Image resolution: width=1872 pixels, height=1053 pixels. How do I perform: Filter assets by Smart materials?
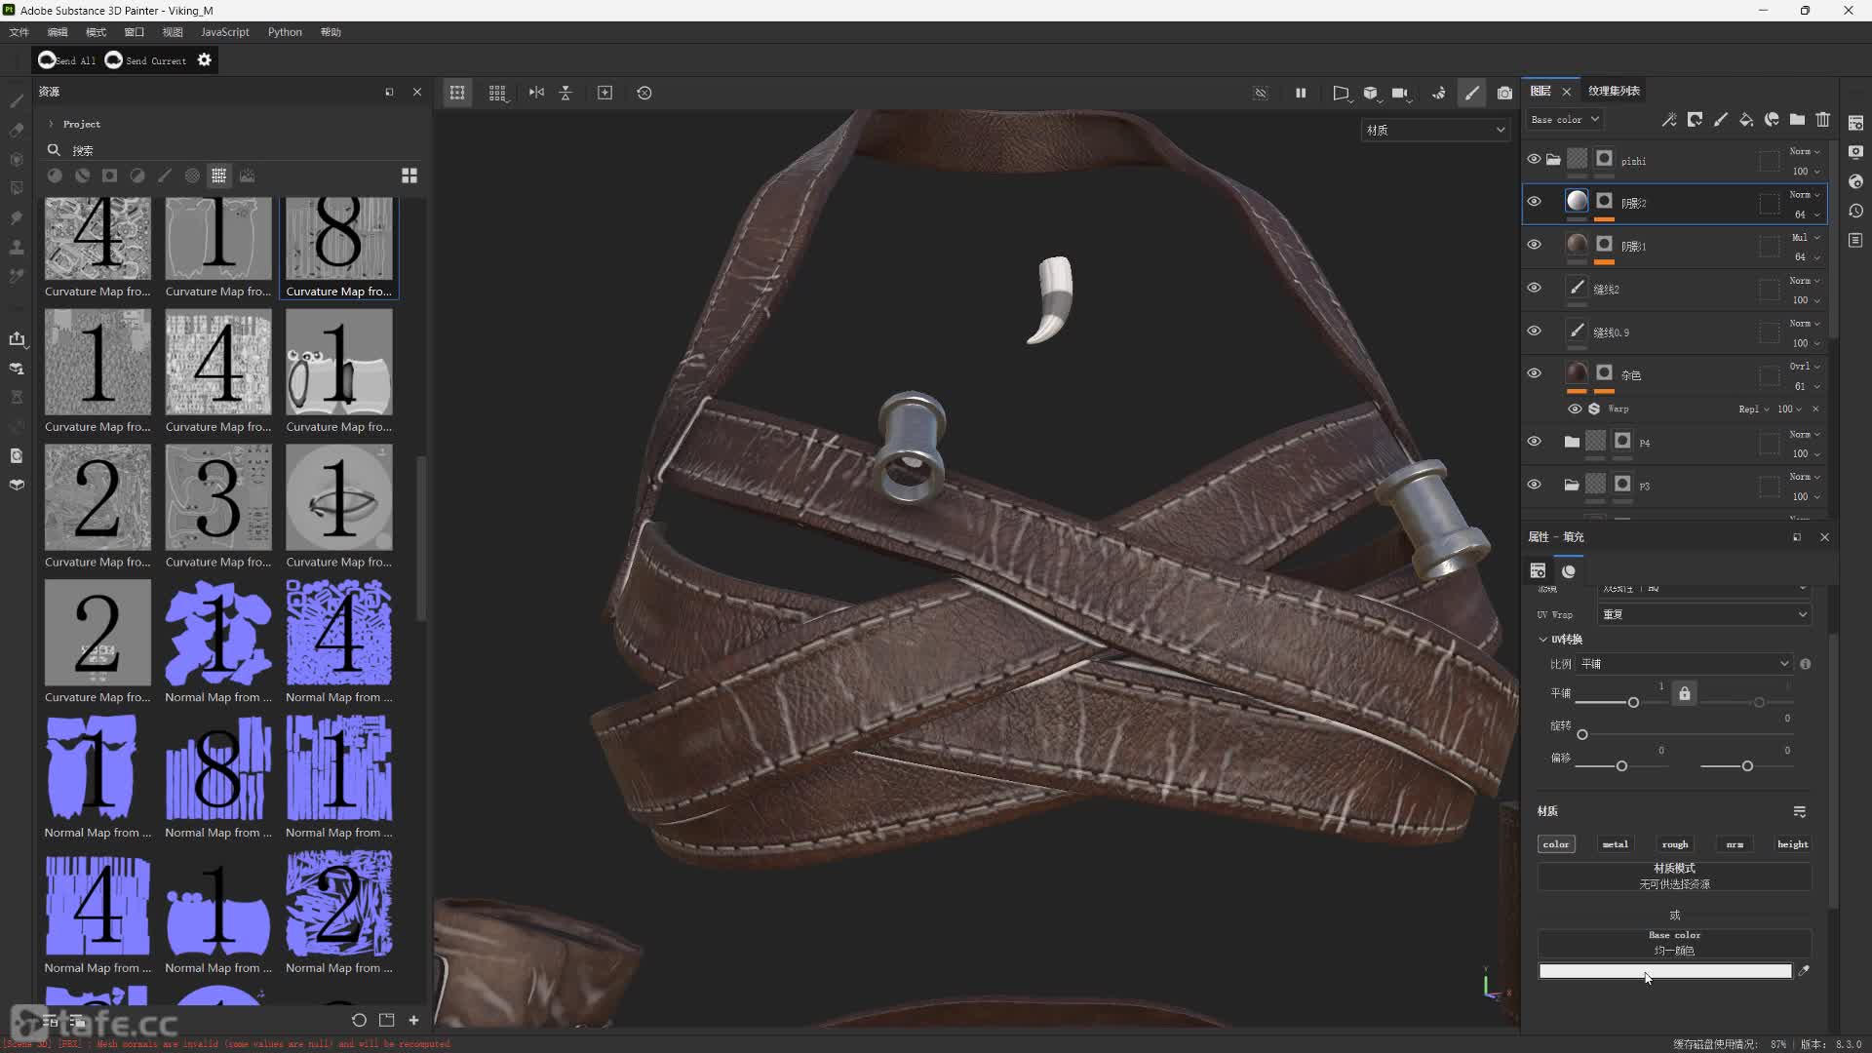coord(82,175)
